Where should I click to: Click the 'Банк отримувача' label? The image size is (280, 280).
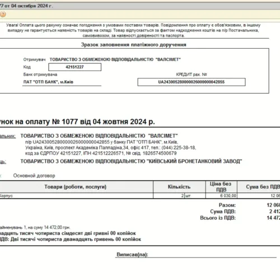point(40,74)
